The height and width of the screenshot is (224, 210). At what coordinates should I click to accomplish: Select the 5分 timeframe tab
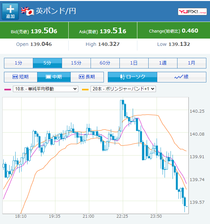point(47,63)
